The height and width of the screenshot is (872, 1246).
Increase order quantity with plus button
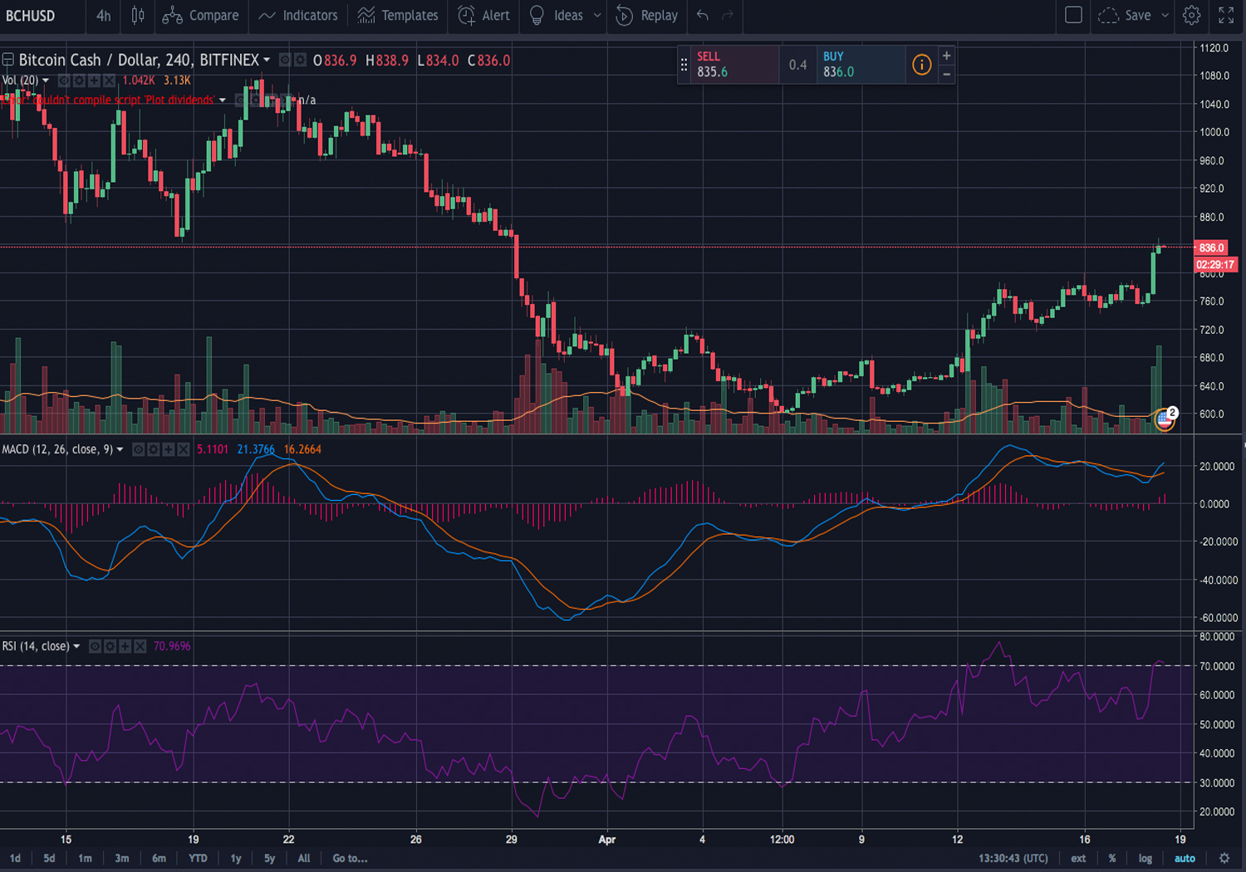coord(946,56)
